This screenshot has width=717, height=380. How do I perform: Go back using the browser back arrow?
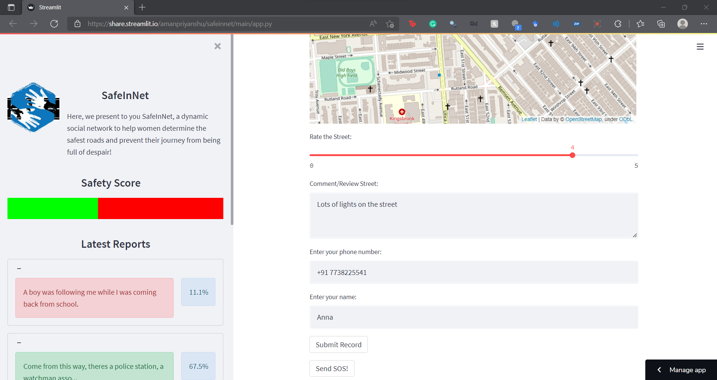click(x=13, y=24)
